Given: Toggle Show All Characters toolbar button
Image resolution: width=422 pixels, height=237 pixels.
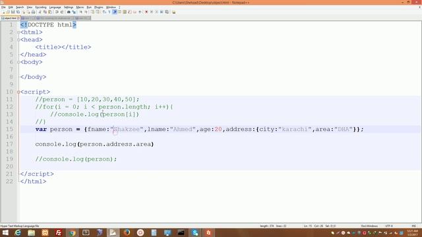Looking at the screenshot, I should (109, 12).
